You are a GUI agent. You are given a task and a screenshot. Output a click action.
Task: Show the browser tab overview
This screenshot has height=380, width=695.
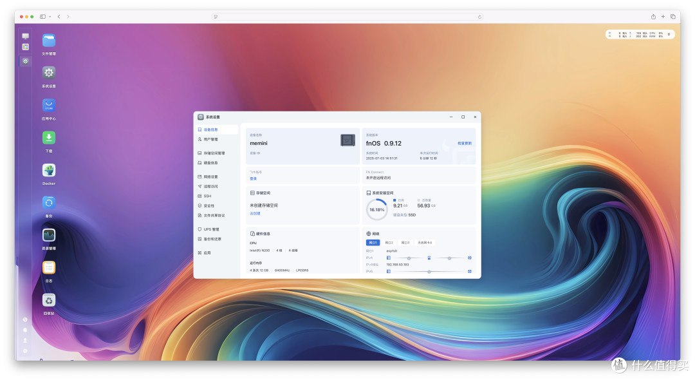673,16
